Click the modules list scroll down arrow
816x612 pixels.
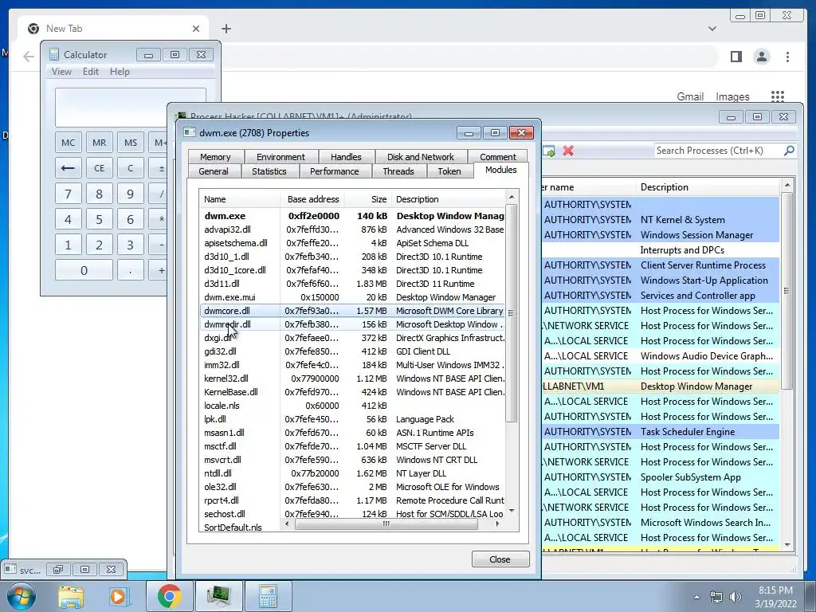coord(511,511)
